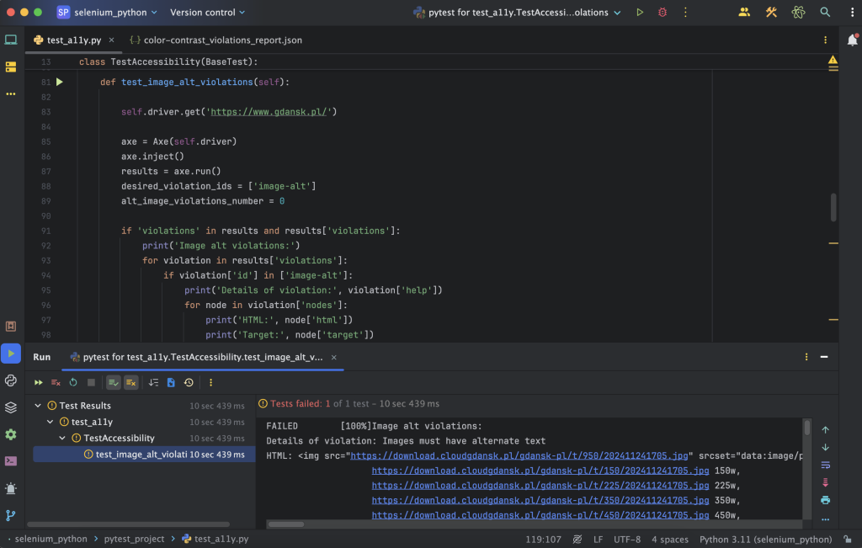Open the Notifications bell
Viewport: 862px width, 548px height.
pos(852,40)
